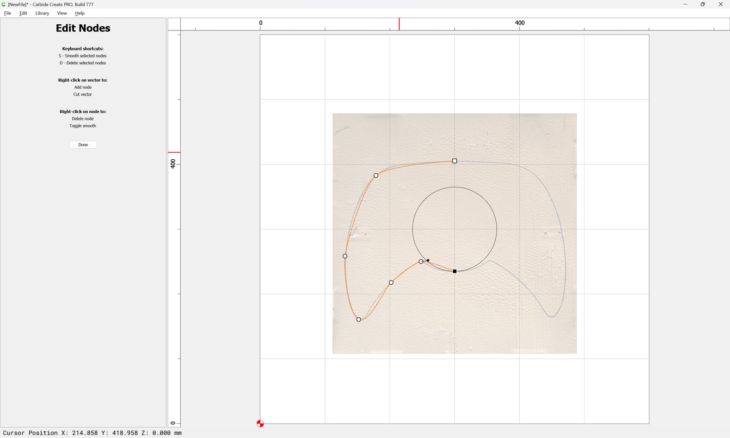Image resolution: width=730 pixels, height=438 pixels.
Task: Restore down the application window
Action: point(702,4)
